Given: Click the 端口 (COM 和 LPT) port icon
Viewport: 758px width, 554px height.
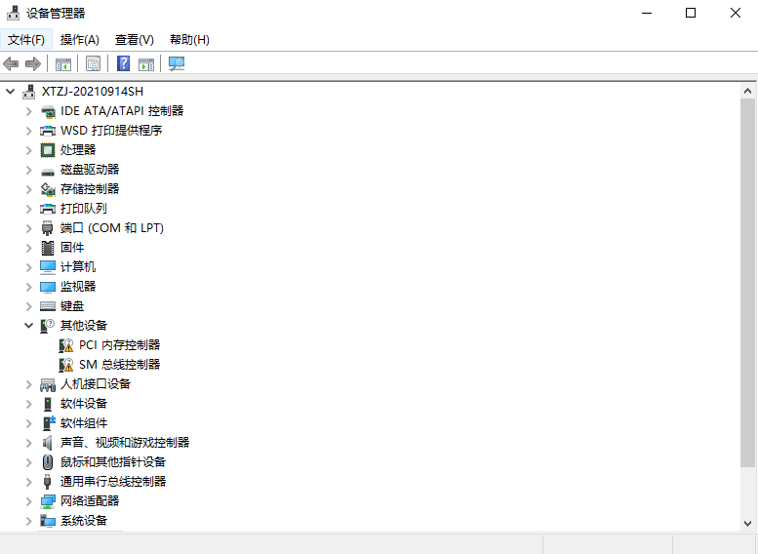Looking at the screenshot, I should click(x=47, y=228).
